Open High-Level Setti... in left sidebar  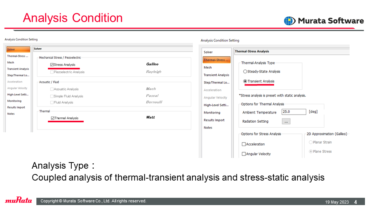(x=18, y=95)
